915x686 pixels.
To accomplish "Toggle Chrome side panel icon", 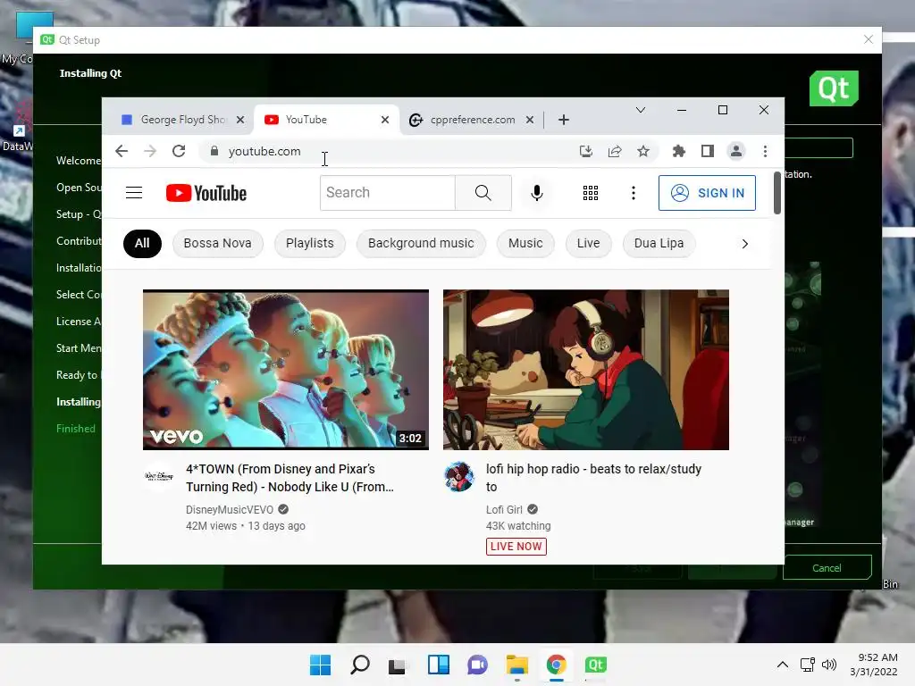I will click(708, 151).
